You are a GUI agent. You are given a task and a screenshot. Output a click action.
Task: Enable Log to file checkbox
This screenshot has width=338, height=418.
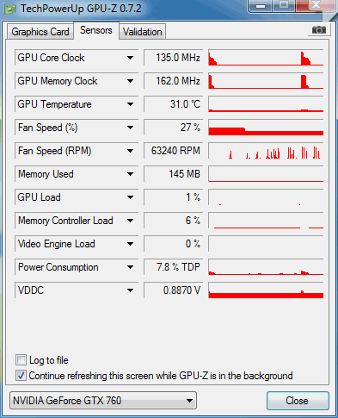(21, 359)
